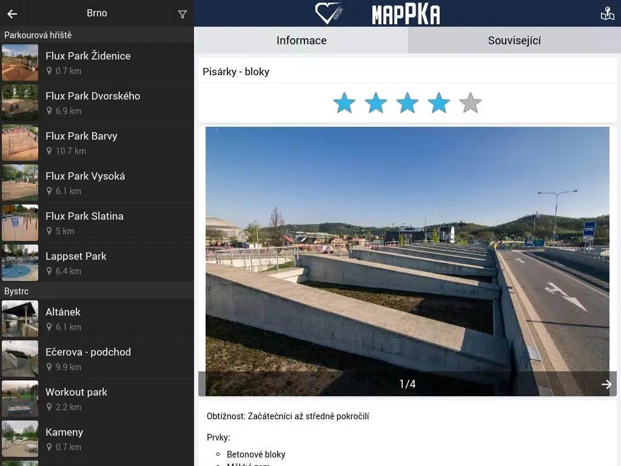Image resolution: width=621 pixels, height=466 pixels.
Task: Show next photo with arrow
Action: point(606,384)
